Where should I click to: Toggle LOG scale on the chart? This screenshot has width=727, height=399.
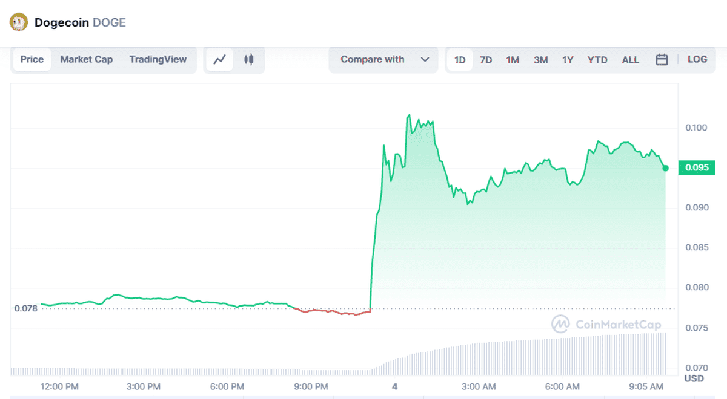(697, 59)
